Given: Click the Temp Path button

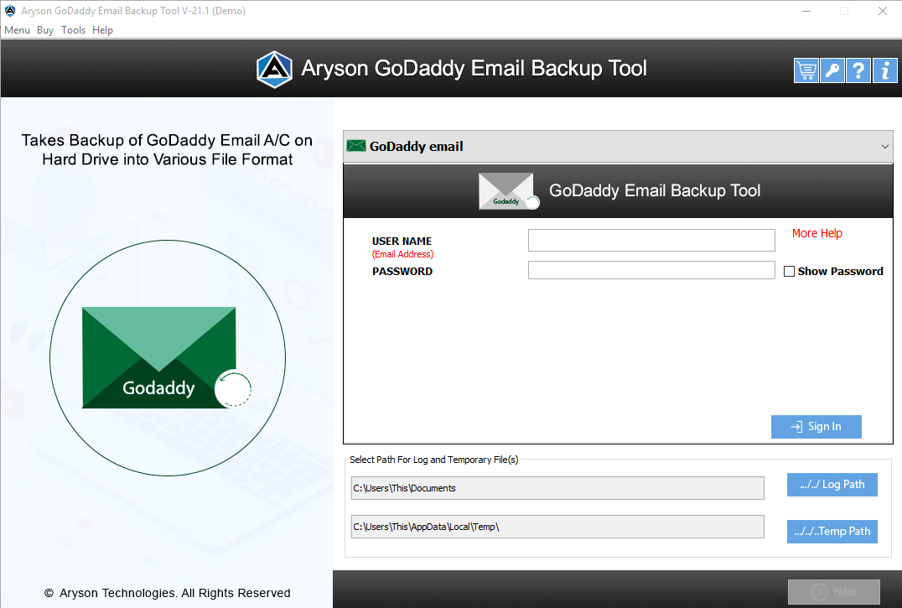Looking at the screenshot, I should pyautogui.click(x=832, y=531).
